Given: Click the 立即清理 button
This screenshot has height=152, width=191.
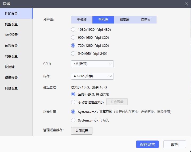Looking at the screenshot, I should [82, 131].
